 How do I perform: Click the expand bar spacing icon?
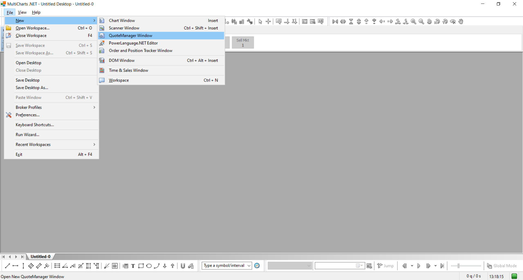[343, 22]
